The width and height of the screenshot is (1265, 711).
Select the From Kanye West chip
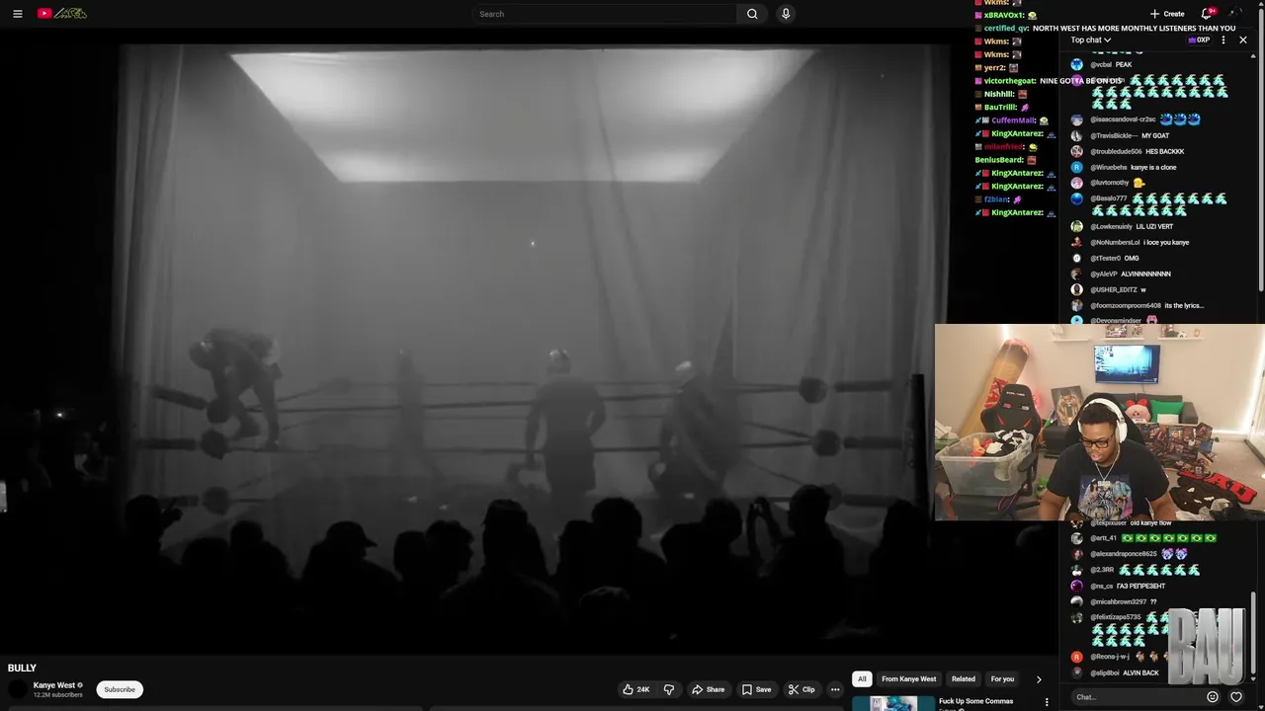(x=908, y=679)
